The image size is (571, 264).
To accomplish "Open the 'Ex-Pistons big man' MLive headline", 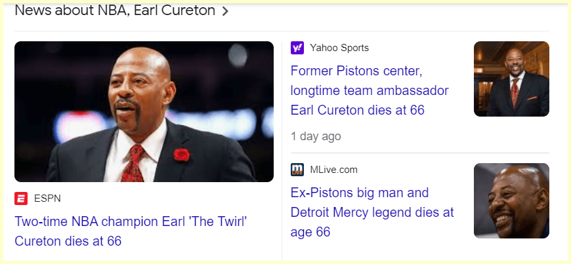I will pyautogui.click(x=371, y=212).
